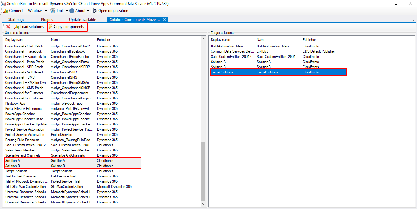Switch to Plugins tab
Image resolution: width=417 pixels, height=209 pixels.
coord(47,20)
